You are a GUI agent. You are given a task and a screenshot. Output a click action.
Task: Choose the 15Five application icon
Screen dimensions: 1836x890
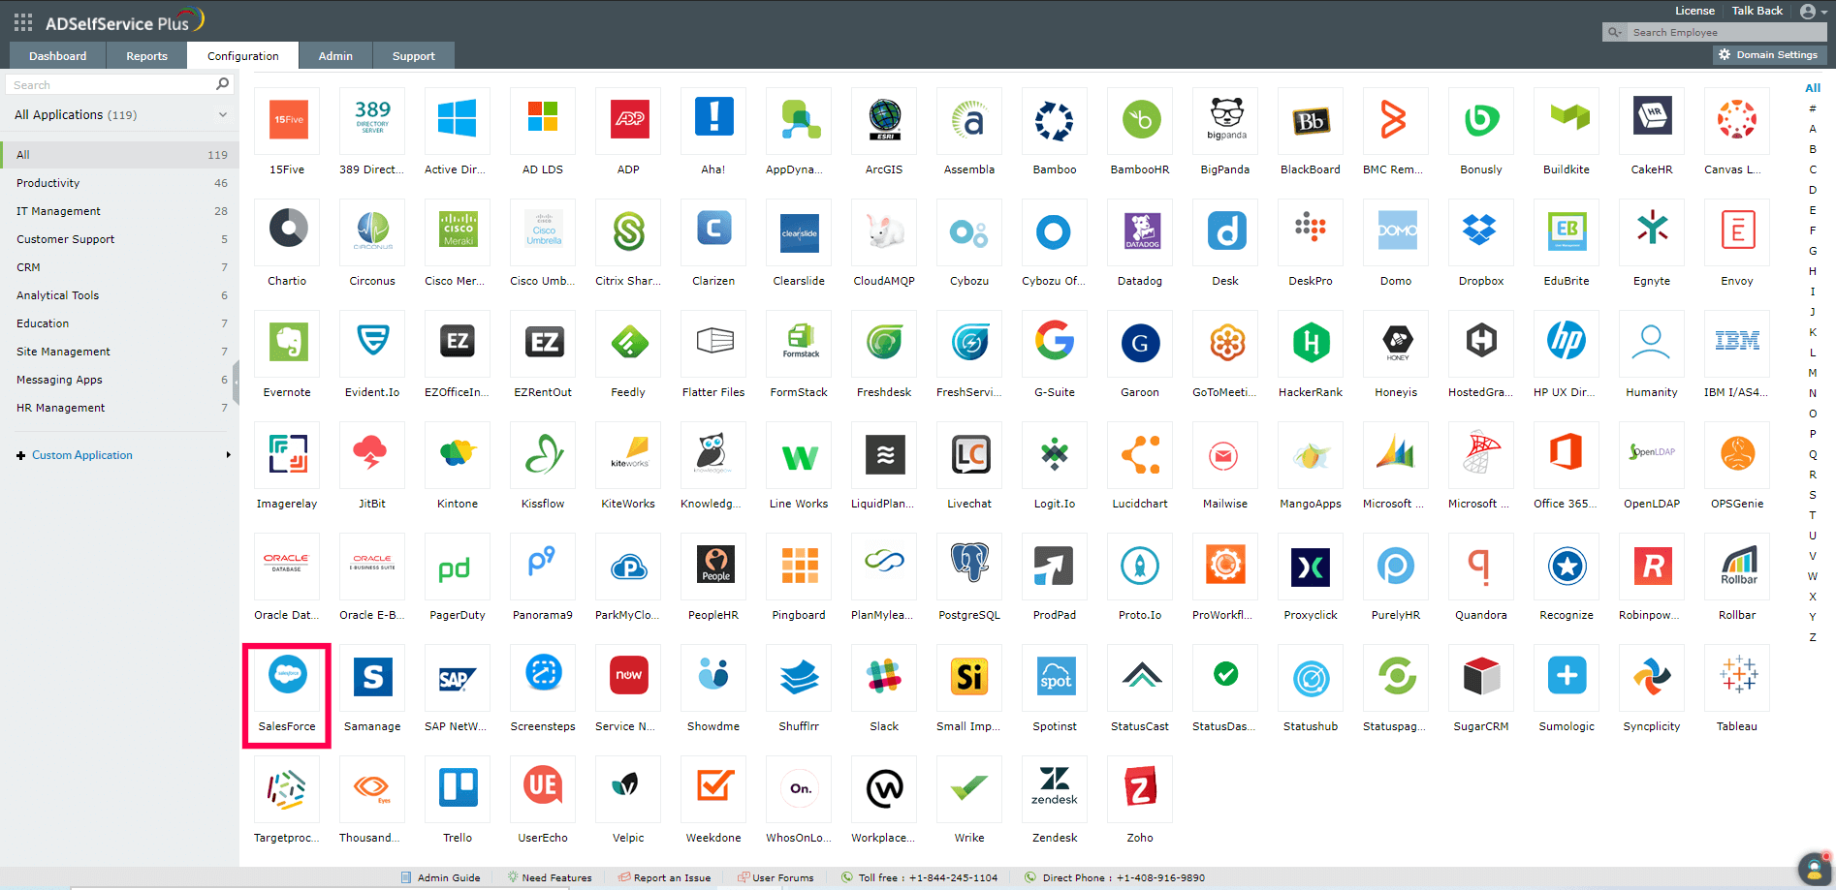click(287, 119)
